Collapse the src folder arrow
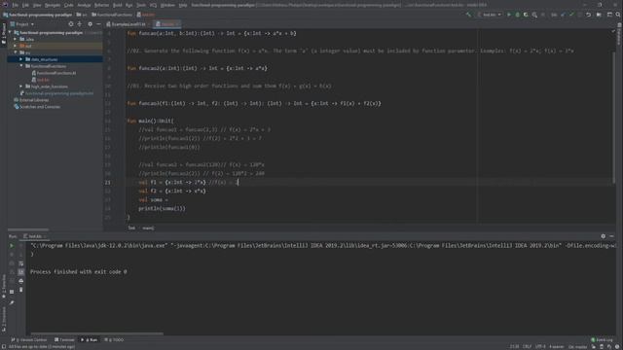This screenshot has width=623, height=350. 16,52
